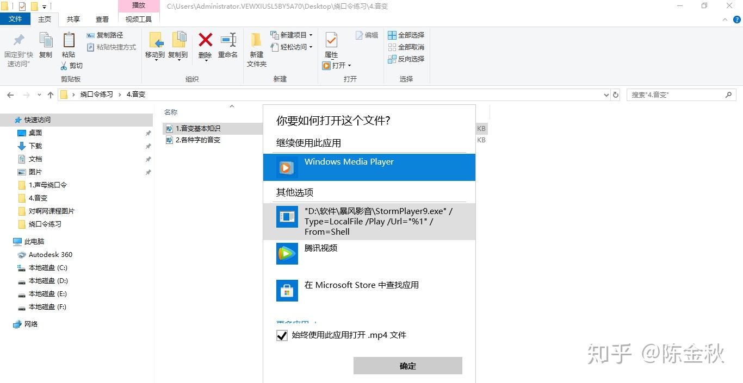Open Downloads in the sidebar
Viewport: 743px width, 383px height.
[x=35, y=146]
